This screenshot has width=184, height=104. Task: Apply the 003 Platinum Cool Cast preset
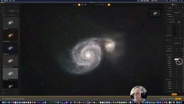tap(10, 61)
